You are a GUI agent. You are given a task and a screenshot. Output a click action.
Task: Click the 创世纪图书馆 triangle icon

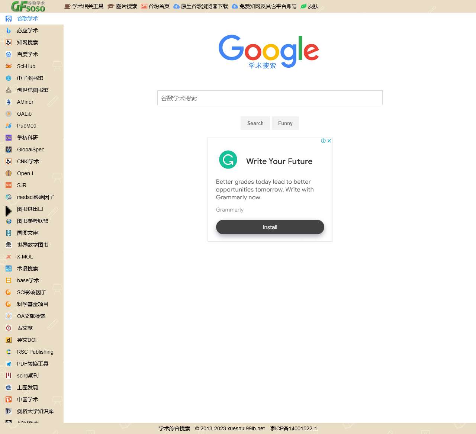(9, 90)
